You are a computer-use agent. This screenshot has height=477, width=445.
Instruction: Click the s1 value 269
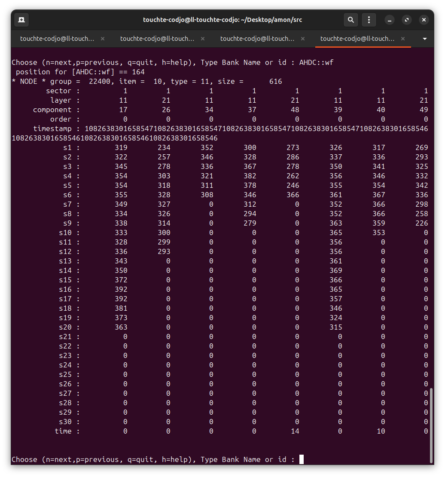coord(421,147)
